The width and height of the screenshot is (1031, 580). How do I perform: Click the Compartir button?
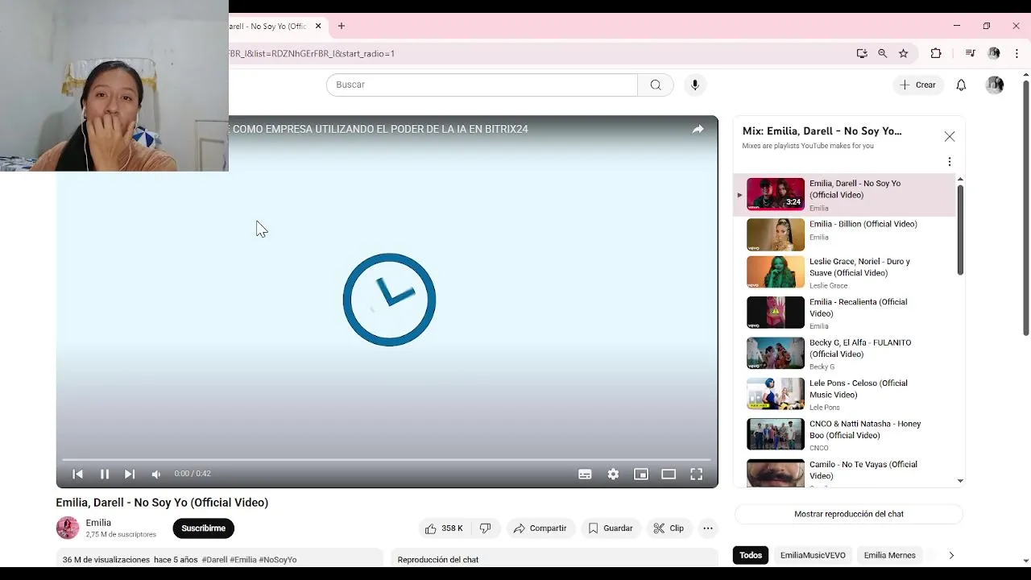click(x=540, y=528)
